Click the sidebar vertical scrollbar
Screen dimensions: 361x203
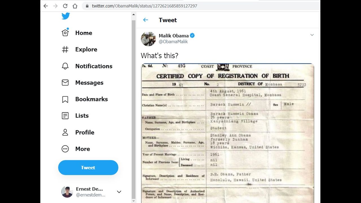134,107
